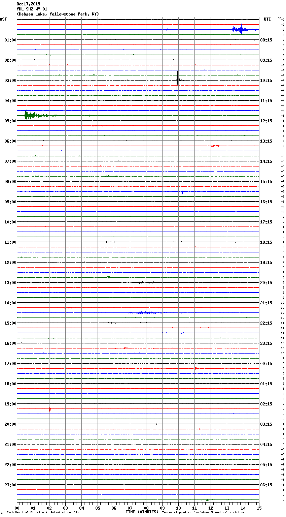This screenshot has height=517, width=286.
Task: Click the 14:00 MST hour label
Action: point(10,303)
